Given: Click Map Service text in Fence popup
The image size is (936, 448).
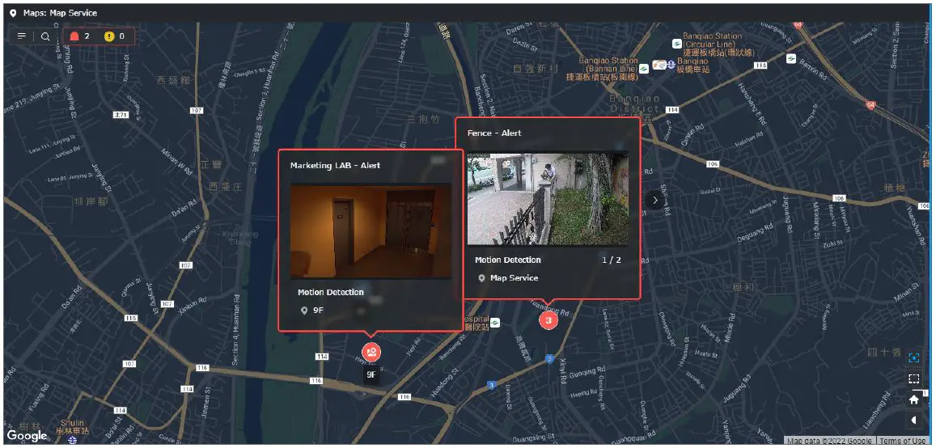Looking at the screenshot, I should point(514,278).
